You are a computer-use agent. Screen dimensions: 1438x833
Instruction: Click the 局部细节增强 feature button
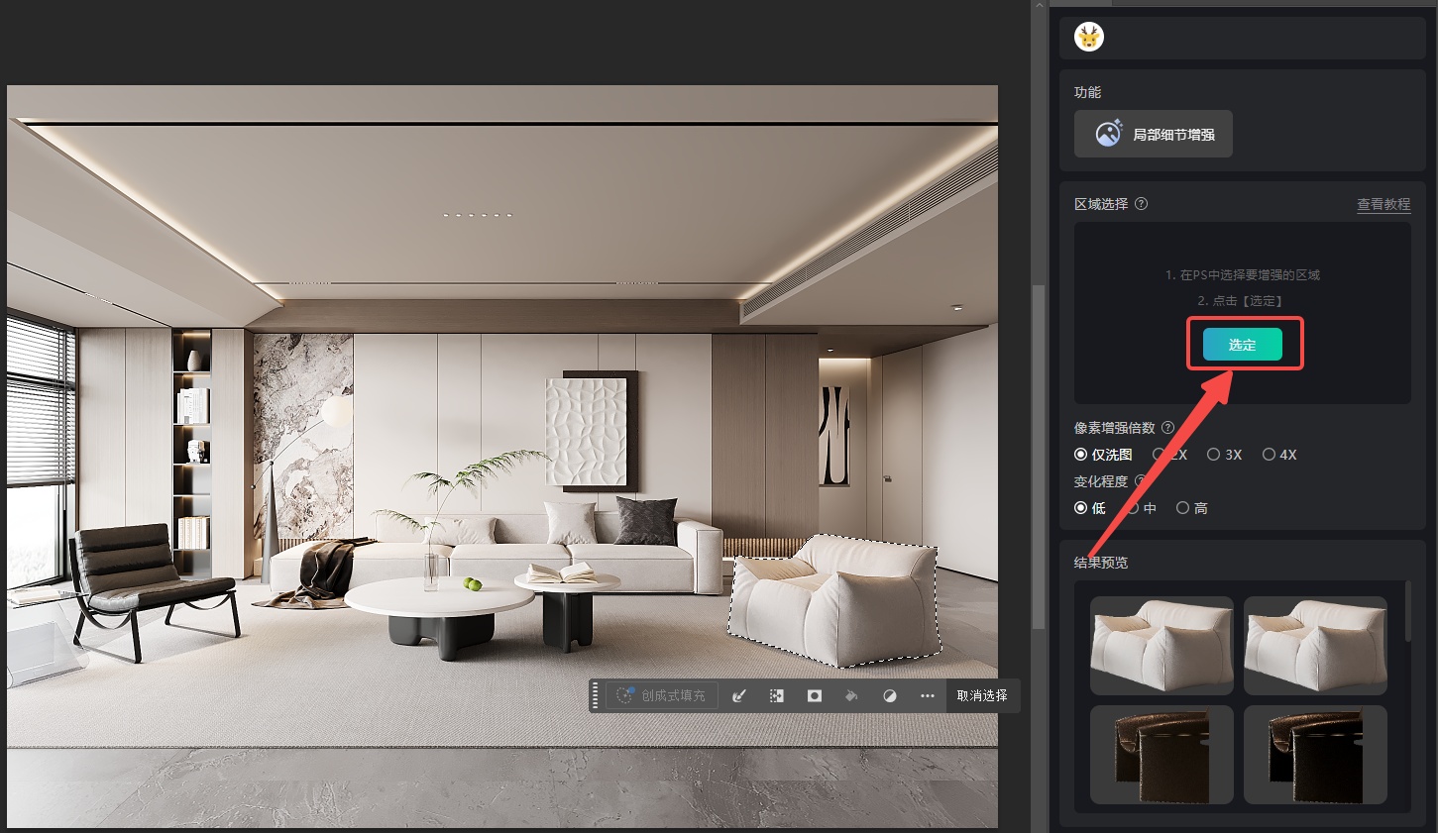coord(1154,134)
